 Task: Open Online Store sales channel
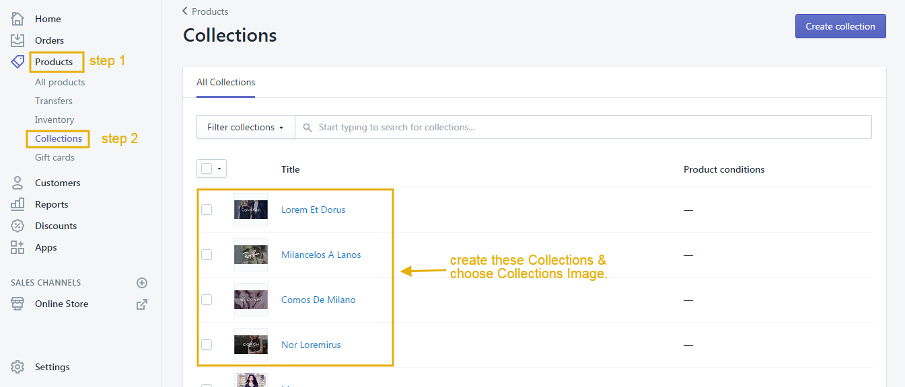(x=62, y=304)
